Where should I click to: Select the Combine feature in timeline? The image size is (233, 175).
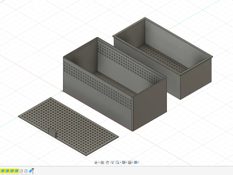pyautogui.click(x=31, y=171)
